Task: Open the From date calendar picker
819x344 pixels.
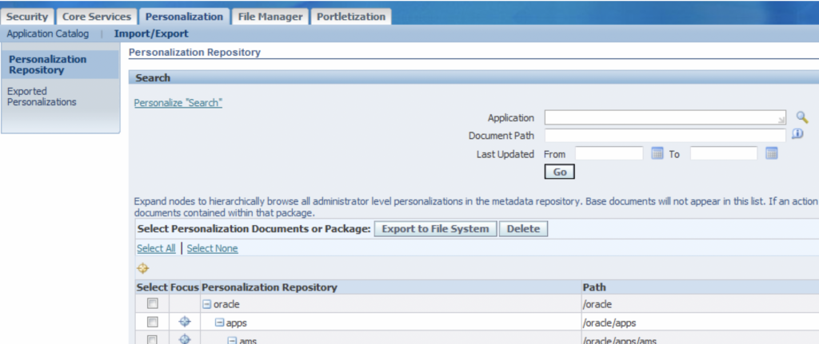Action: (x=657, y=154)
